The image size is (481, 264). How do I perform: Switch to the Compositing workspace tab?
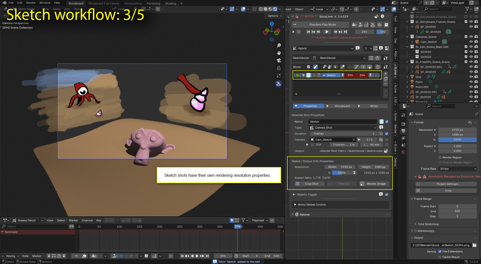pos(133,4)
